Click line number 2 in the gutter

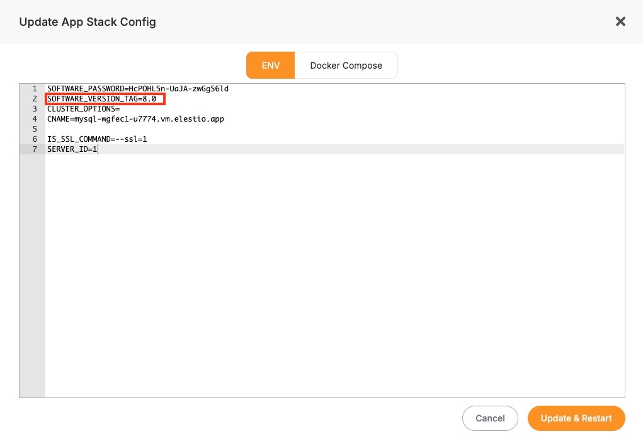coord(35,99)
